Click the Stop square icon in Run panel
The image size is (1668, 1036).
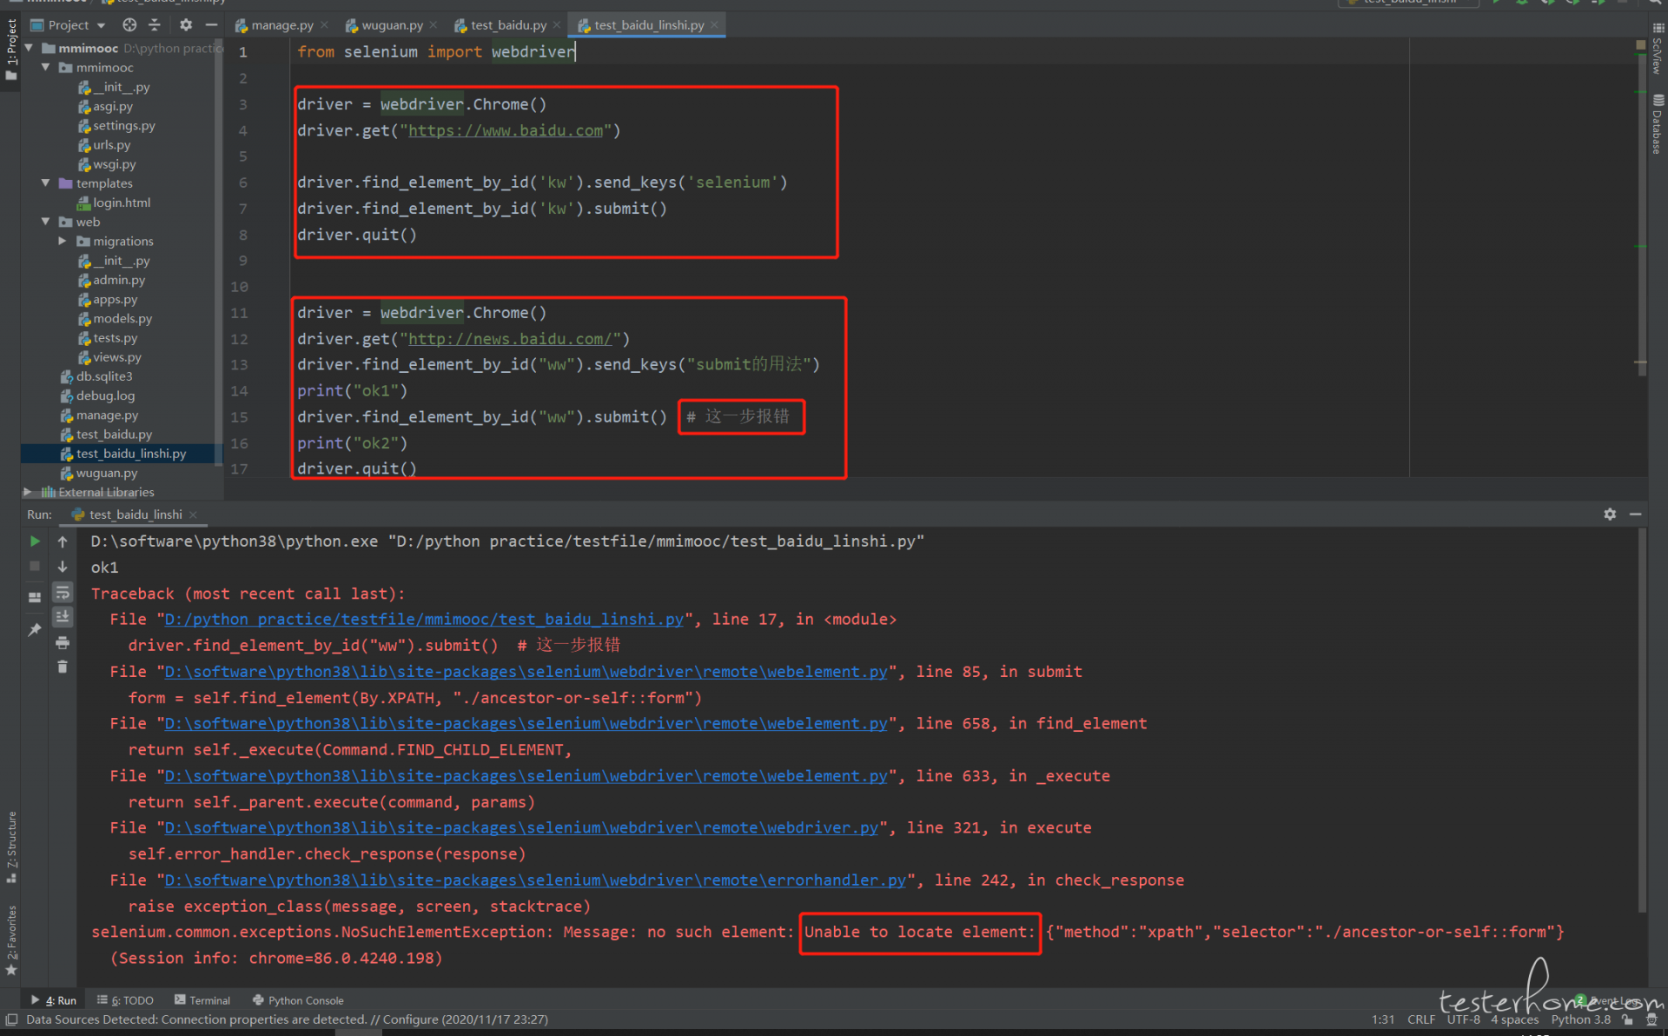[x=35, y=566]
